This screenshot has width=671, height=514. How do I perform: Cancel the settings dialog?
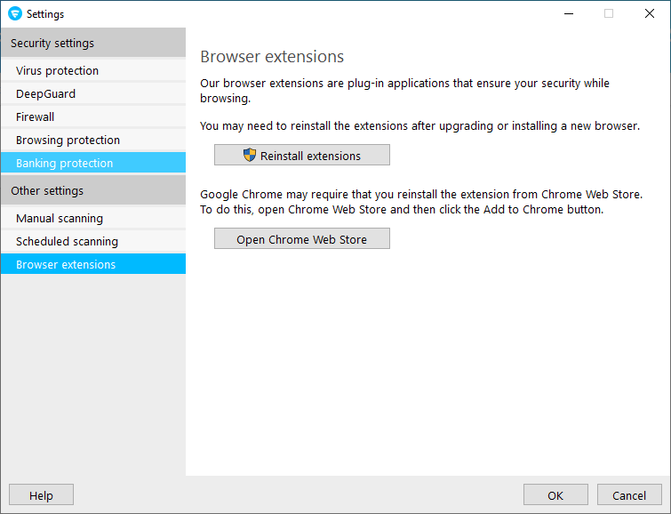[x=629, y=495]
